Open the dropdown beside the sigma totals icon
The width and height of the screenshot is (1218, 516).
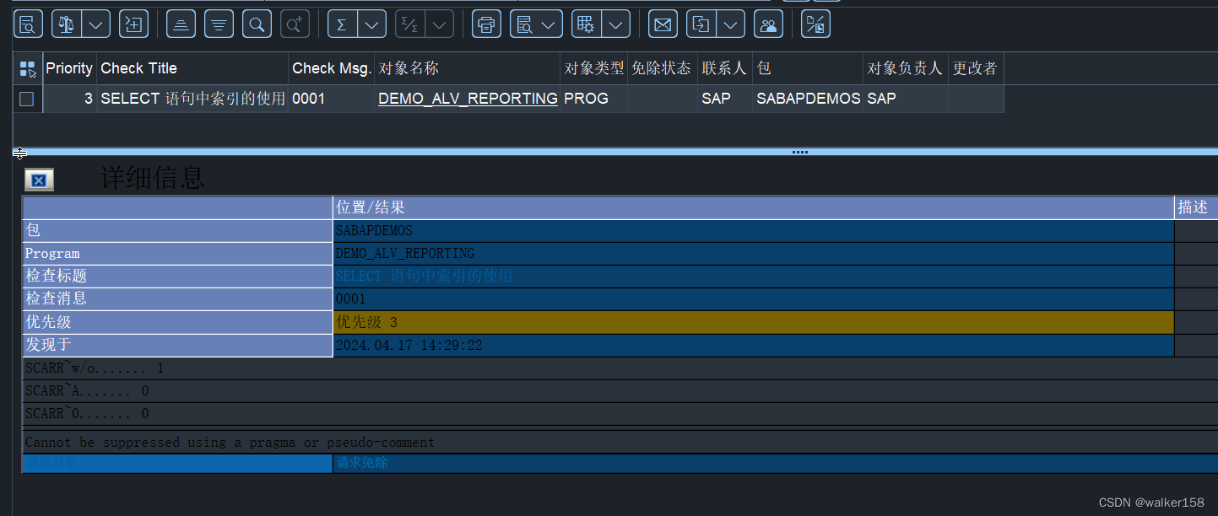click(x=372, y=24)
